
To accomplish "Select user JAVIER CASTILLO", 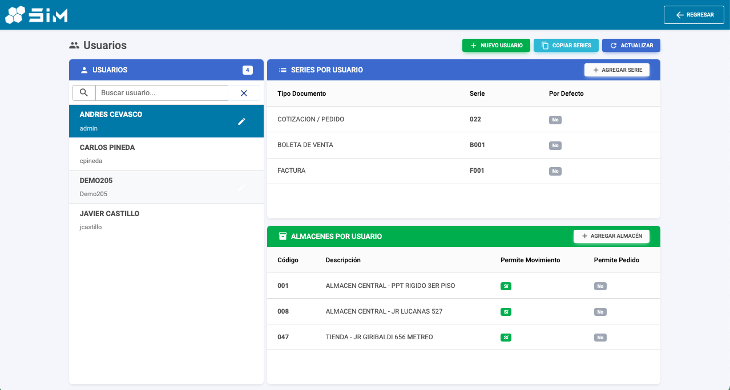I will 166,220.
